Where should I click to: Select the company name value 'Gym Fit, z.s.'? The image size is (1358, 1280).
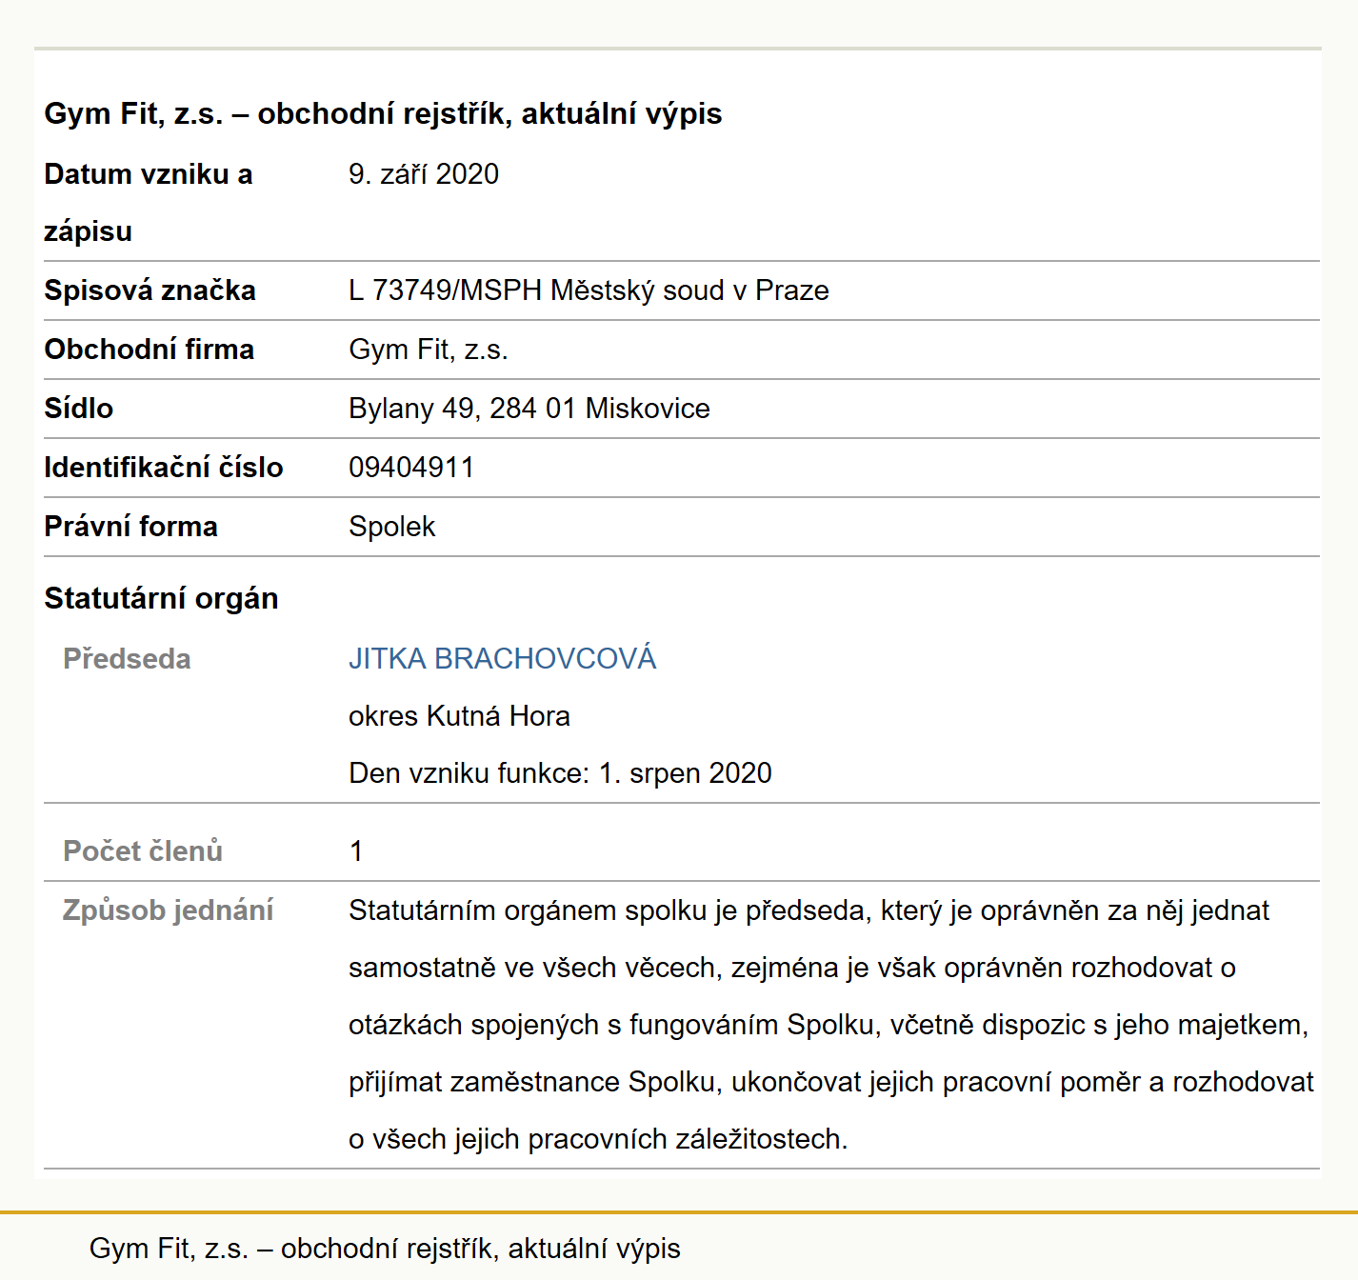click(429, 350)
